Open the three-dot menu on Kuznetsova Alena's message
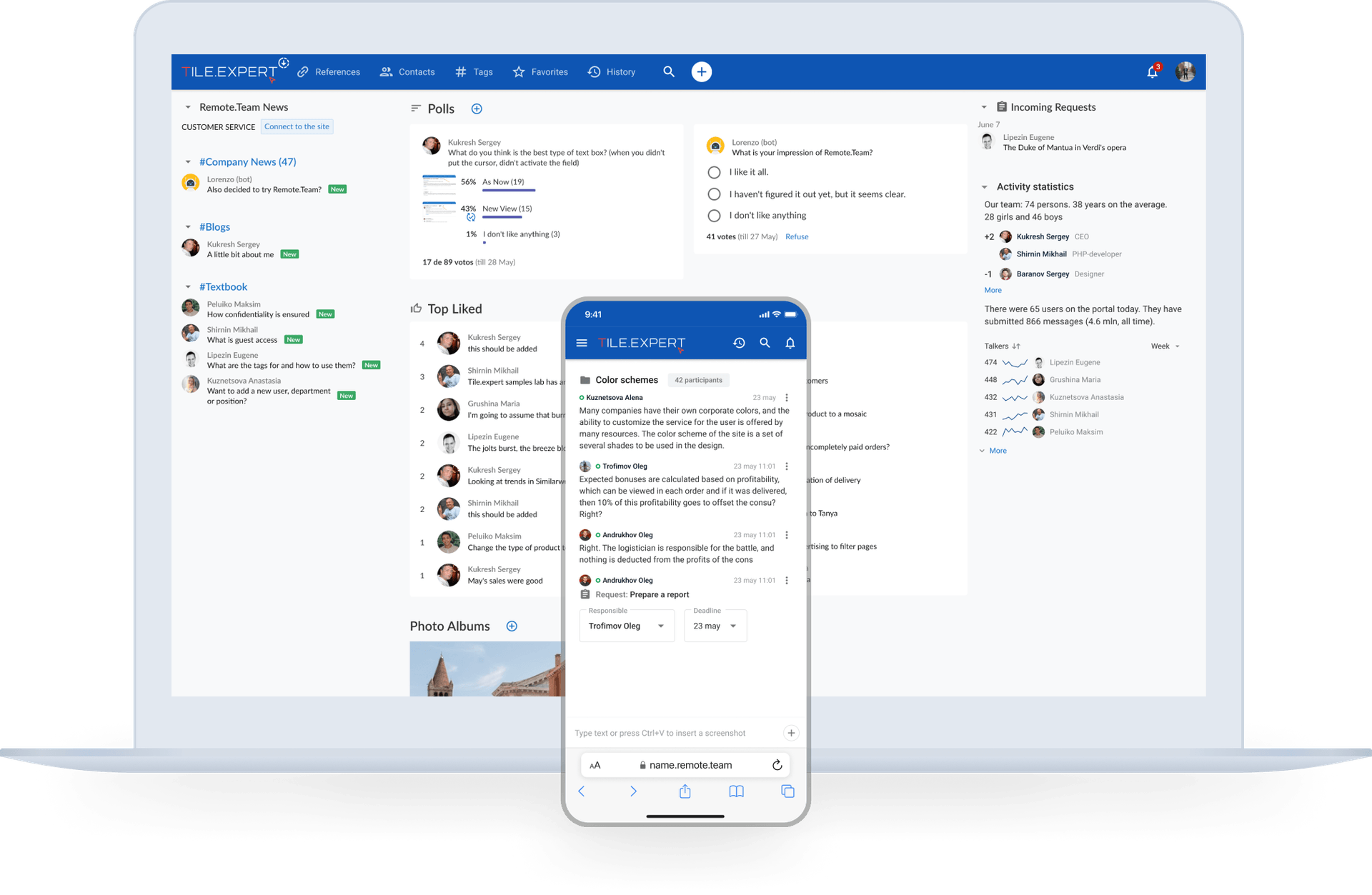The width and height of the screenshot is (1372, 895). click(787, 398)
